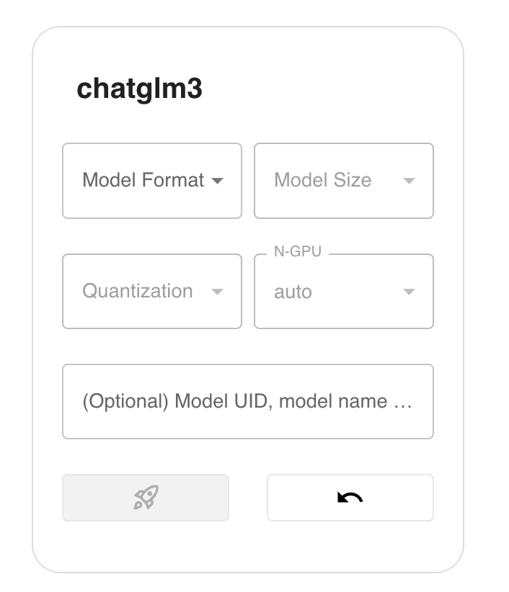Launch the chatglm3 model with rocket button
509x592 pixels.
click(x=146, y=498)
